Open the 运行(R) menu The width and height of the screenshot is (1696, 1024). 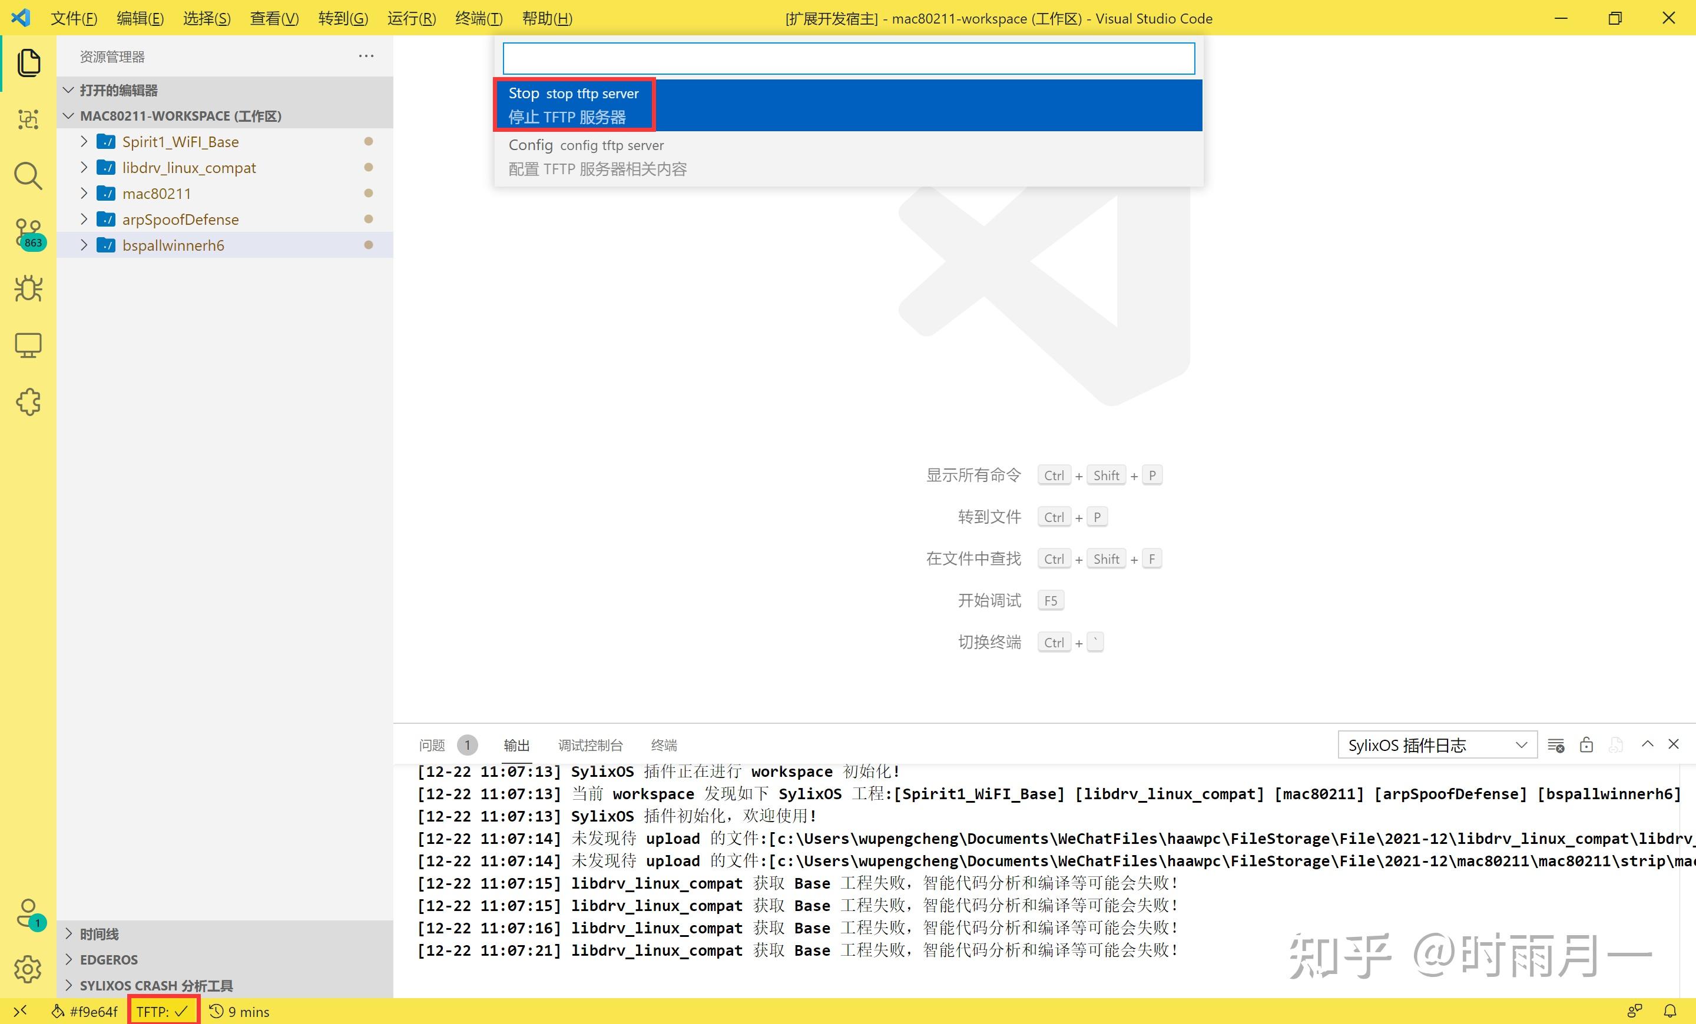[412, 19]
